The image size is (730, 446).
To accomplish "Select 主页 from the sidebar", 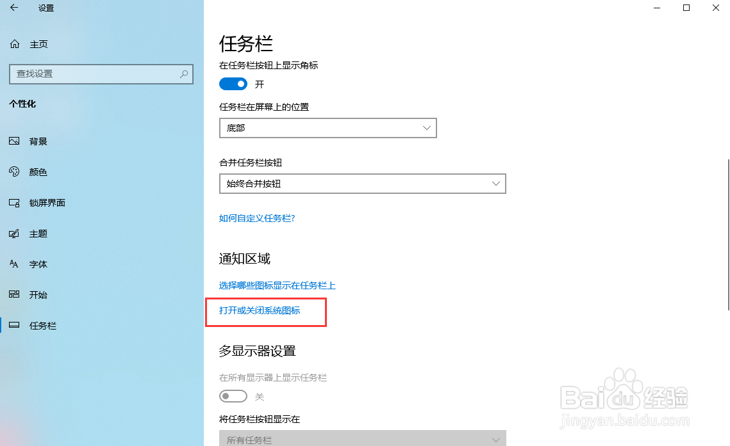I will point(38,44).
